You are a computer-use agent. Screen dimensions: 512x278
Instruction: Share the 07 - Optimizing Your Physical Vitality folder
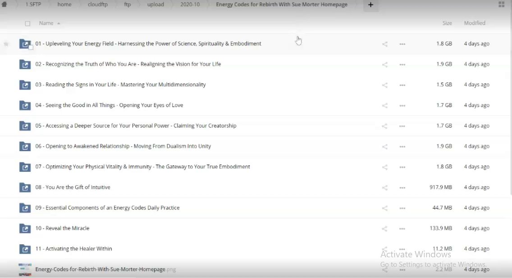point(384,167)
